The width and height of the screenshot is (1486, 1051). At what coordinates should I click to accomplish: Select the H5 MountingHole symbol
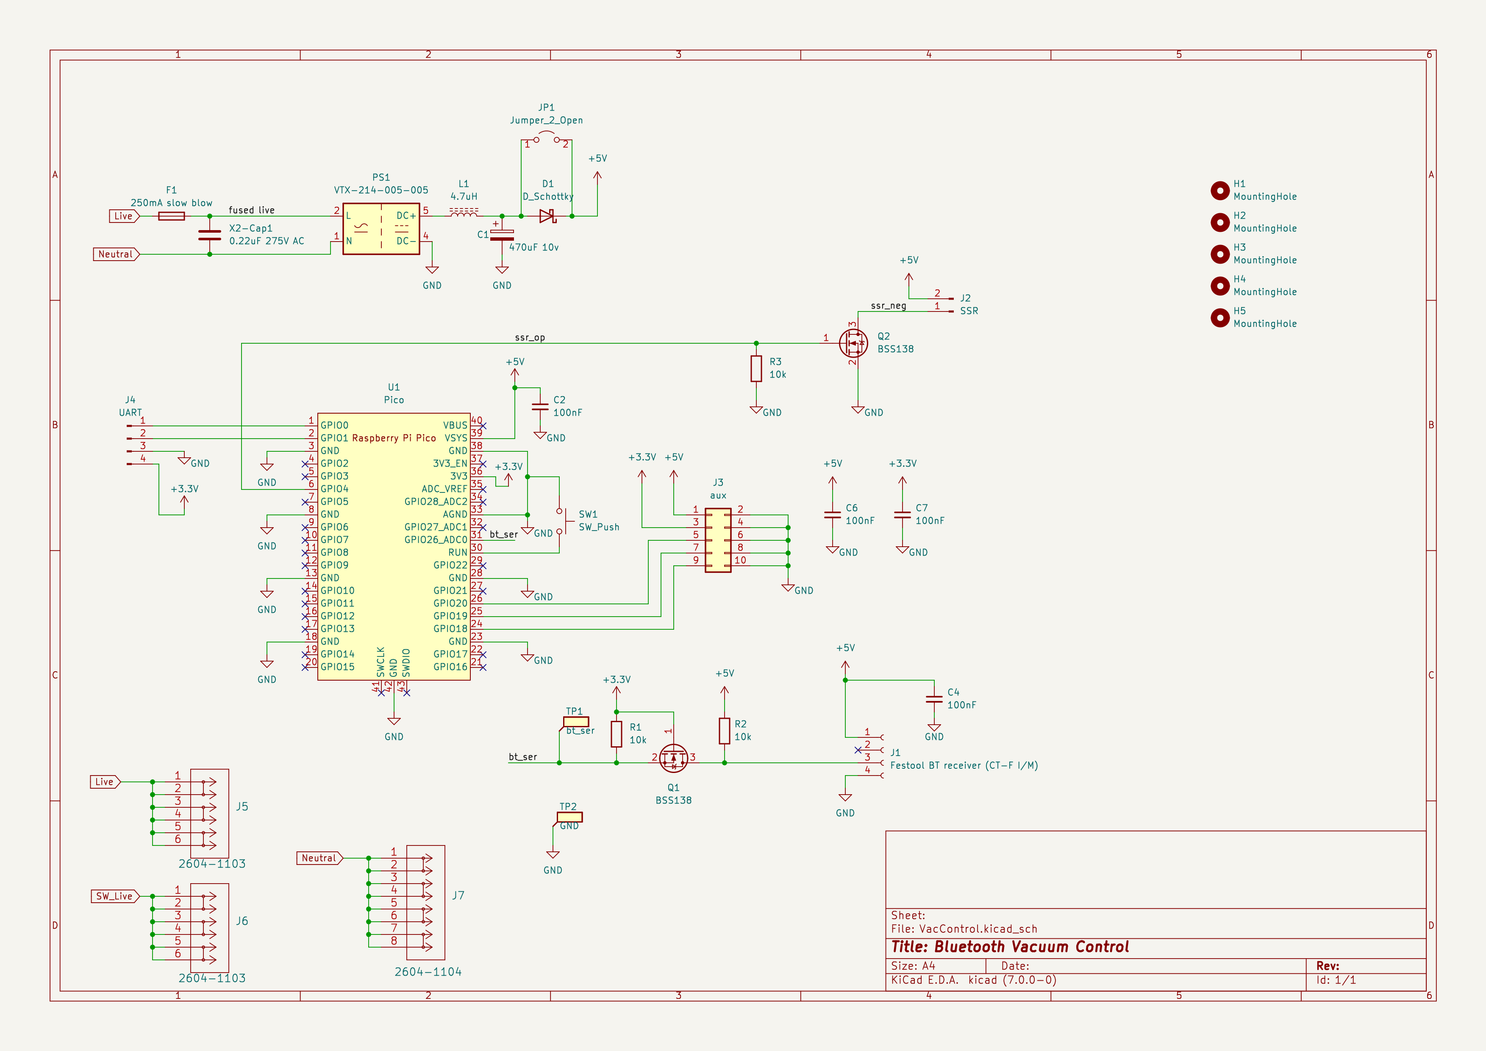[1219, 318]
